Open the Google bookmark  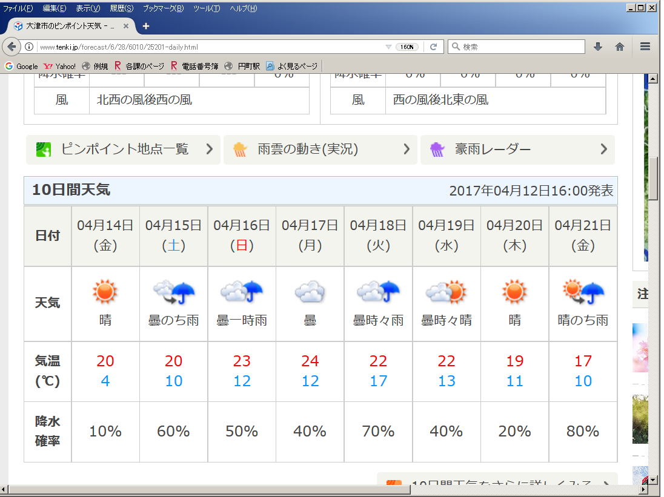tap(22, 66)
